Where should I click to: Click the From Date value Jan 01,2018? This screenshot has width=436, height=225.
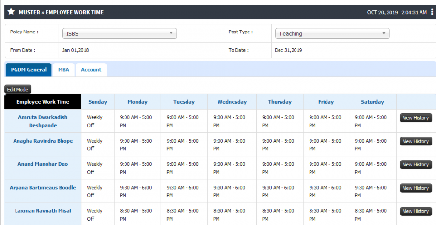tap(76, 50)
